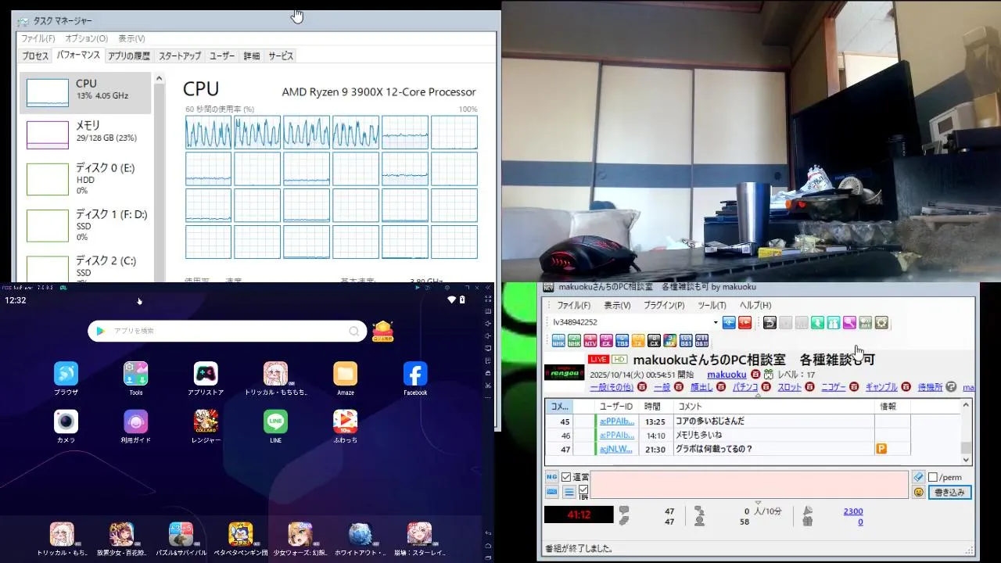Image resolution: width=1001 pixels, height=563 pixels.
Task: Click the 書き込み post button
Action: [x=950, y=493]
